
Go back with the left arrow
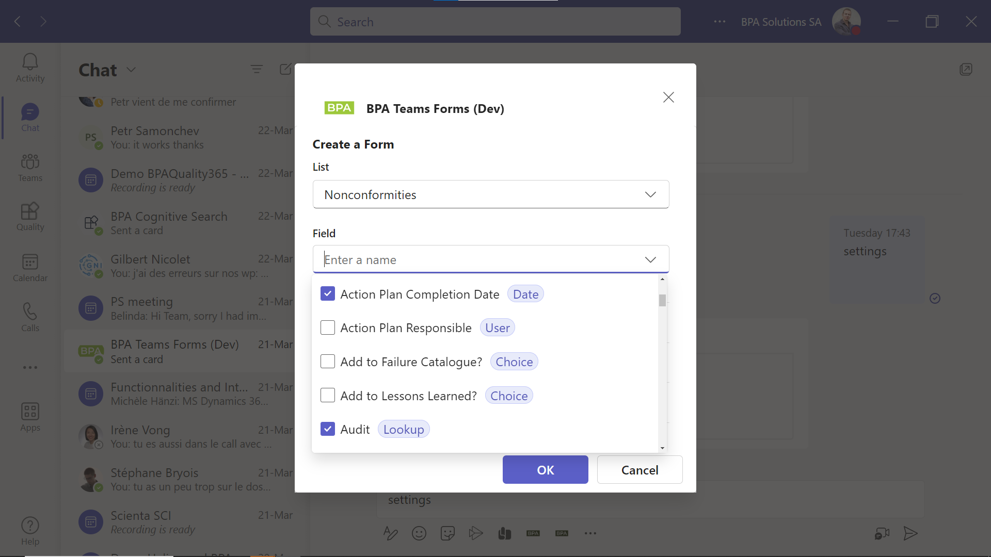pyautogui.click(x=18, y=21)
